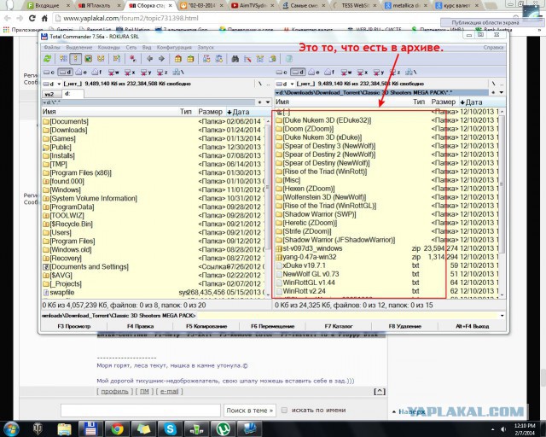This screenshot has width=546, height=437.
Task: Open FTP connect toolbar icon
Action: (206, 59)
